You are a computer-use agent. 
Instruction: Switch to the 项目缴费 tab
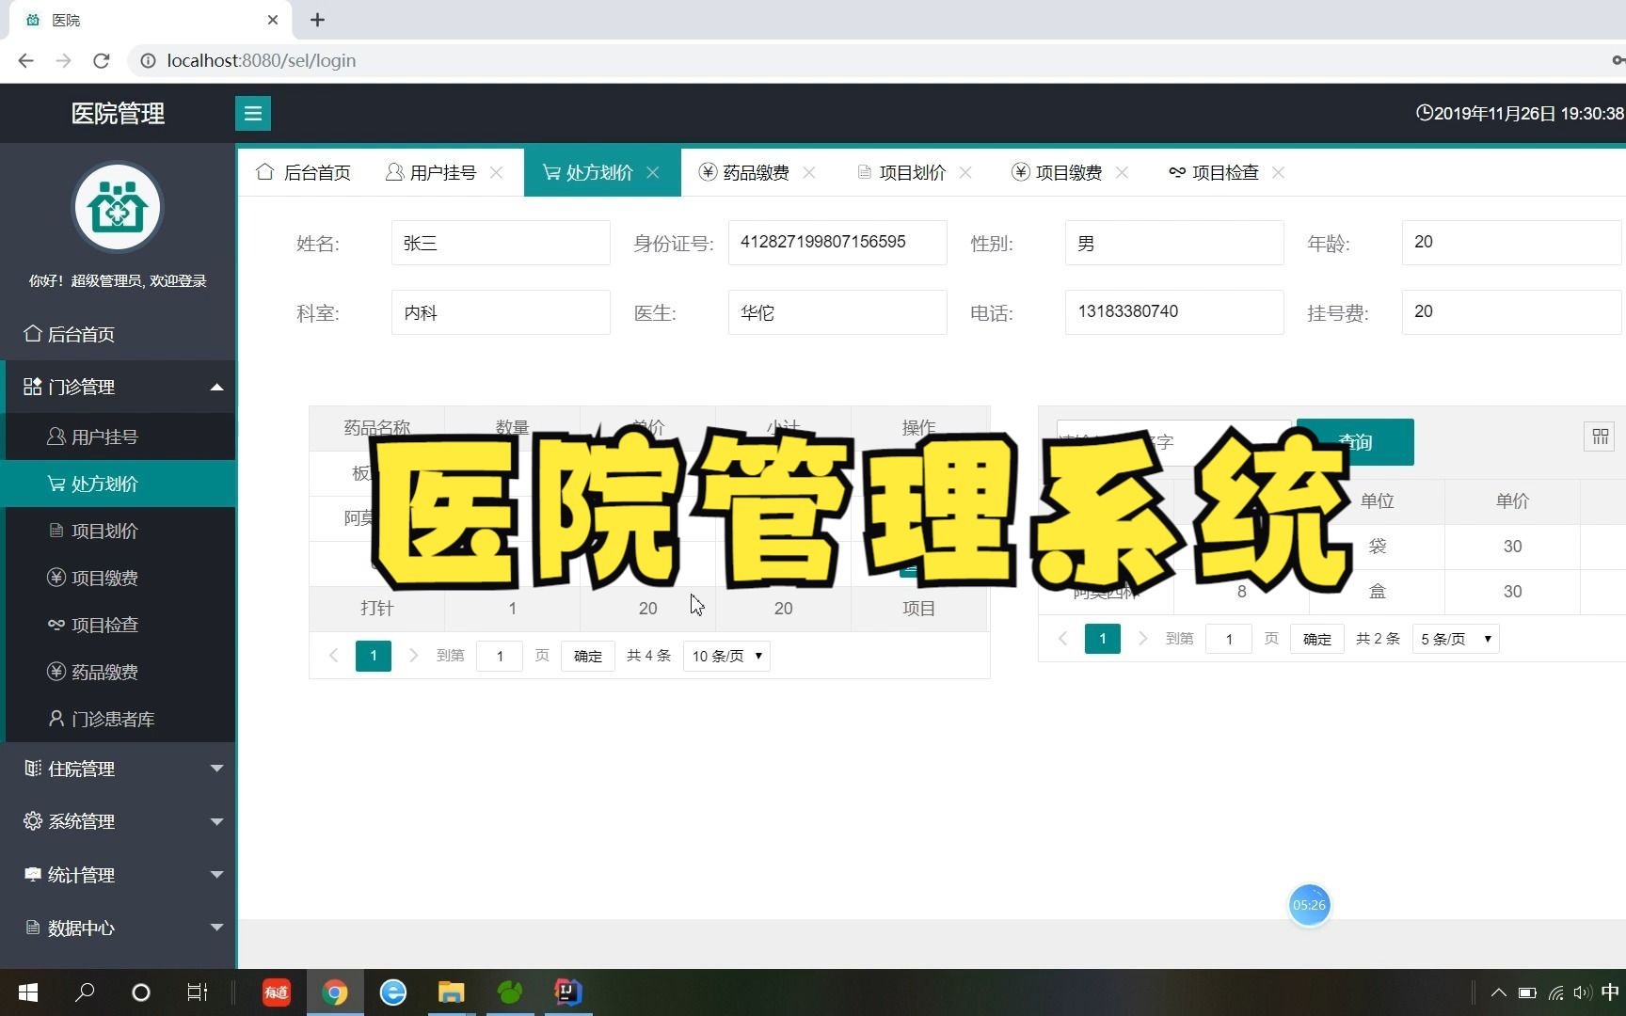pos(1057,172)
